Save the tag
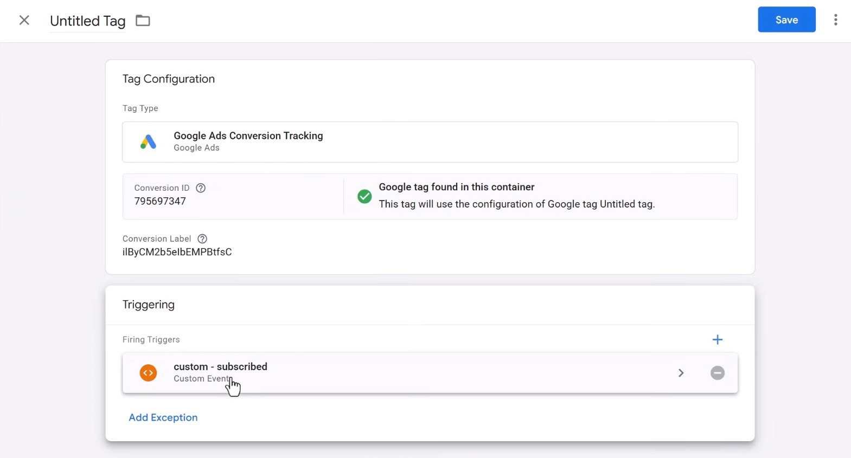Viewport: 851px width, 458px height. (786, 20)
